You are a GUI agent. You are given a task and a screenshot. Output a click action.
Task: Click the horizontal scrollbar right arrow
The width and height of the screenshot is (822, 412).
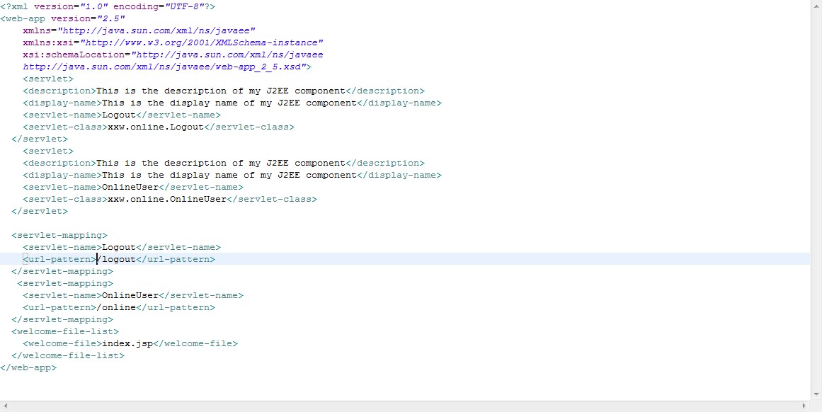click(x=804, y=406)
